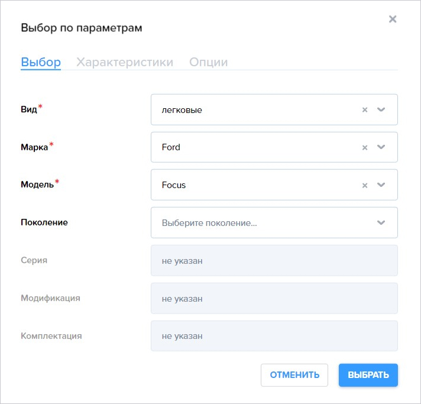Expand the Марка dropdown chevron
The width and height of the screenshot is (421, 404).
coord(381,147)
